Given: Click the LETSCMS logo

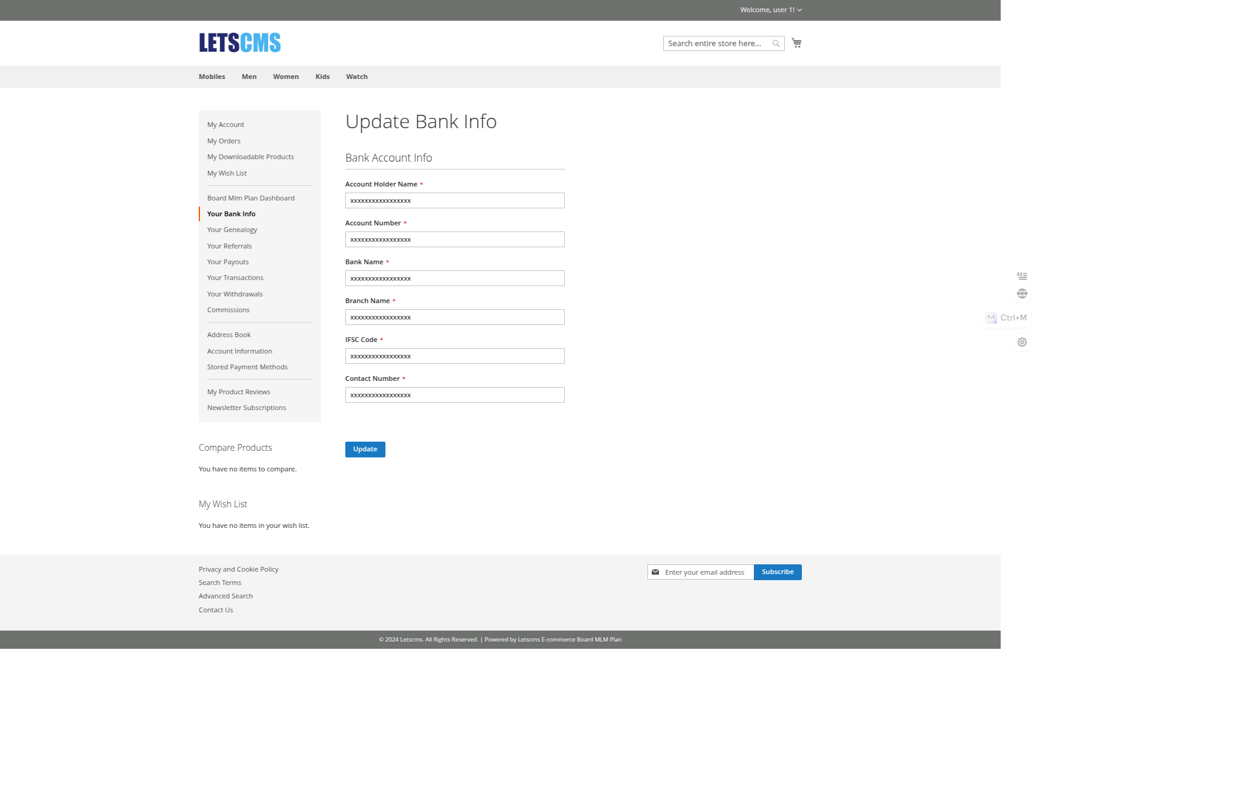Looking at the screenshot, I should [x=240, y=43].
